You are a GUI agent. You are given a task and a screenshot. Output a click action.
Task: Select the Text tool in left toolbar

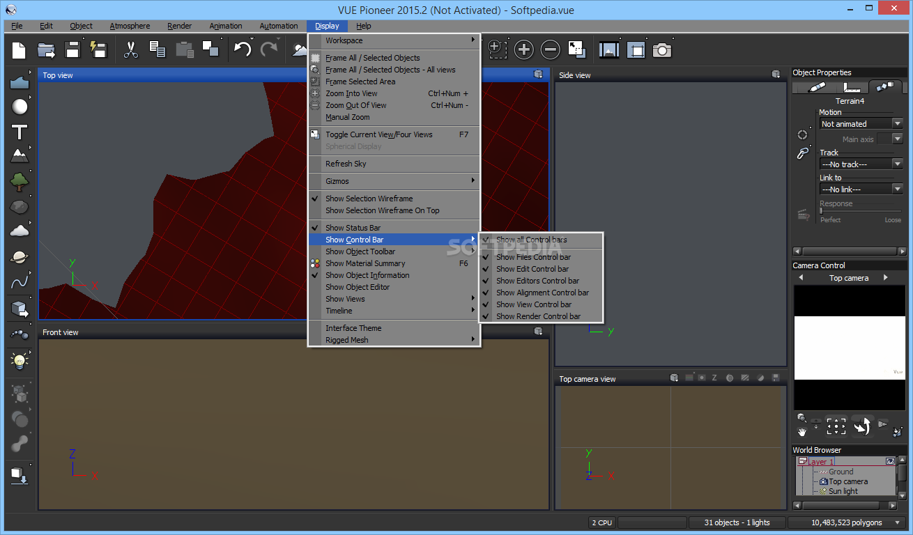tap(20, 132)
